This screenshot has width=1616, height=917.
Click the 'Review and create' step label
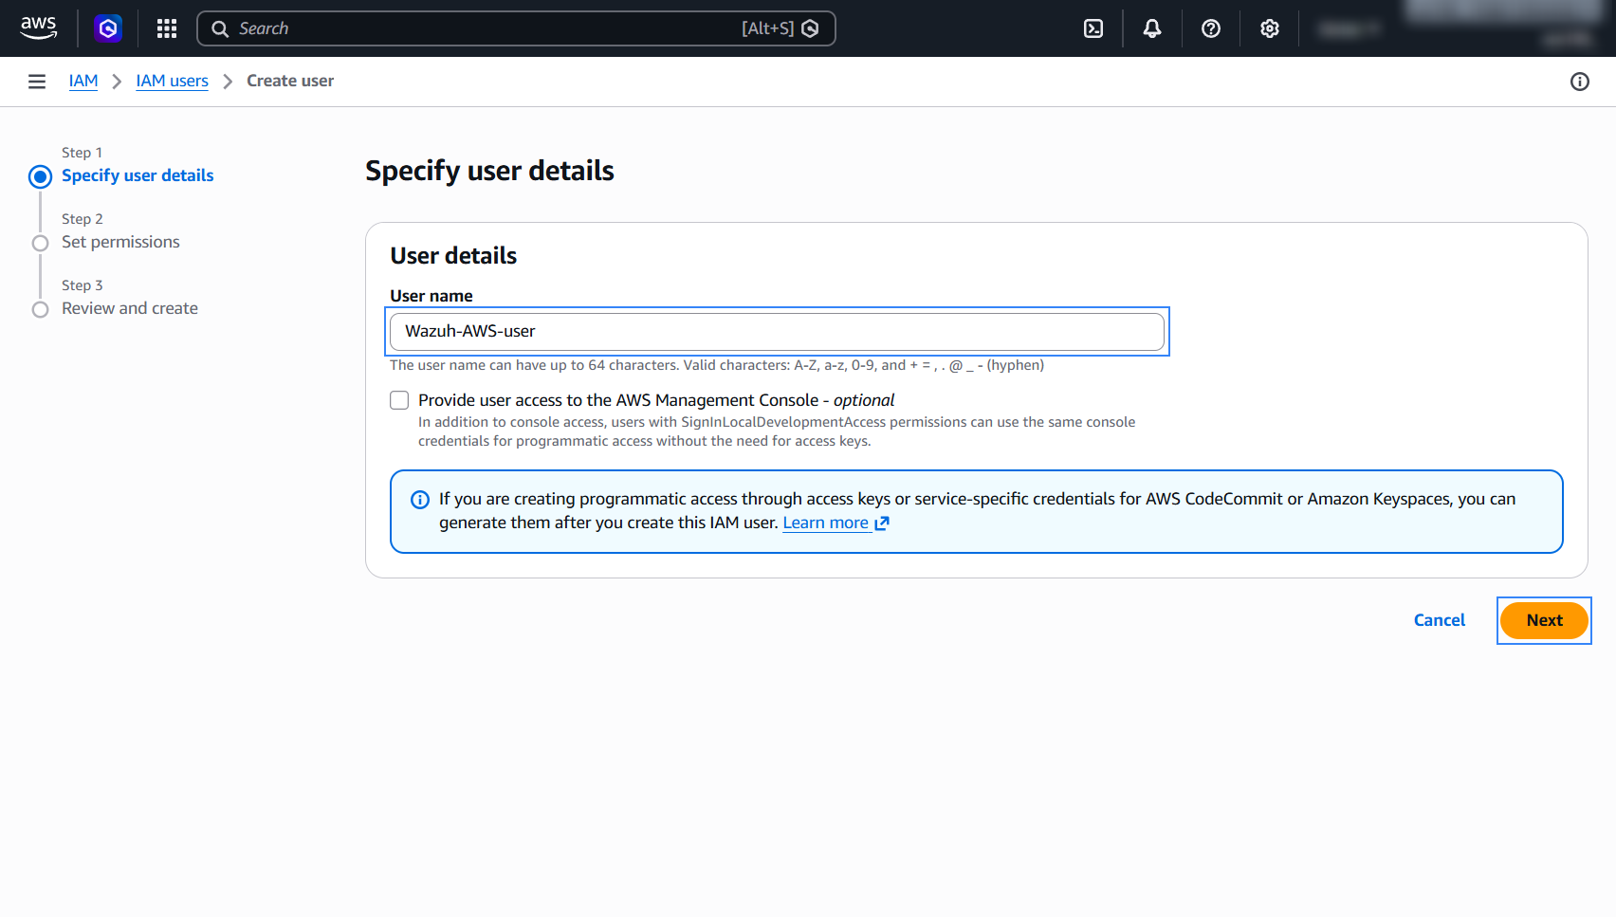coord(130,309)
